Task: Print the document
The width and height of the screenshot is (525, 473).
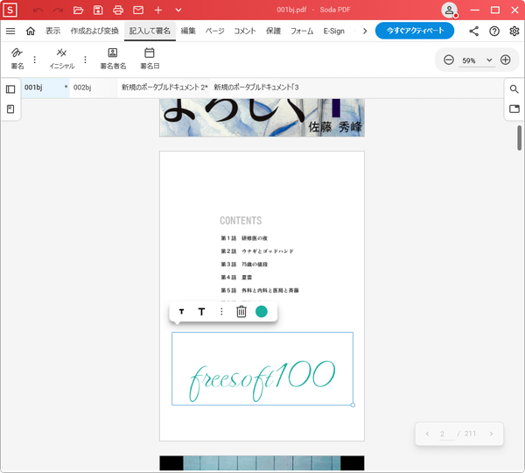Action: point(118,10)
